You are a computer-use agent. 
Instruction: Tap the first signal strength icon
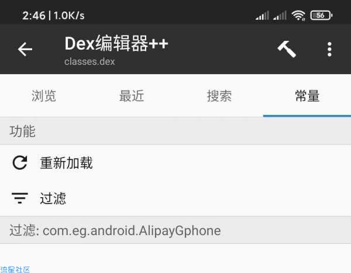(262, 16)
